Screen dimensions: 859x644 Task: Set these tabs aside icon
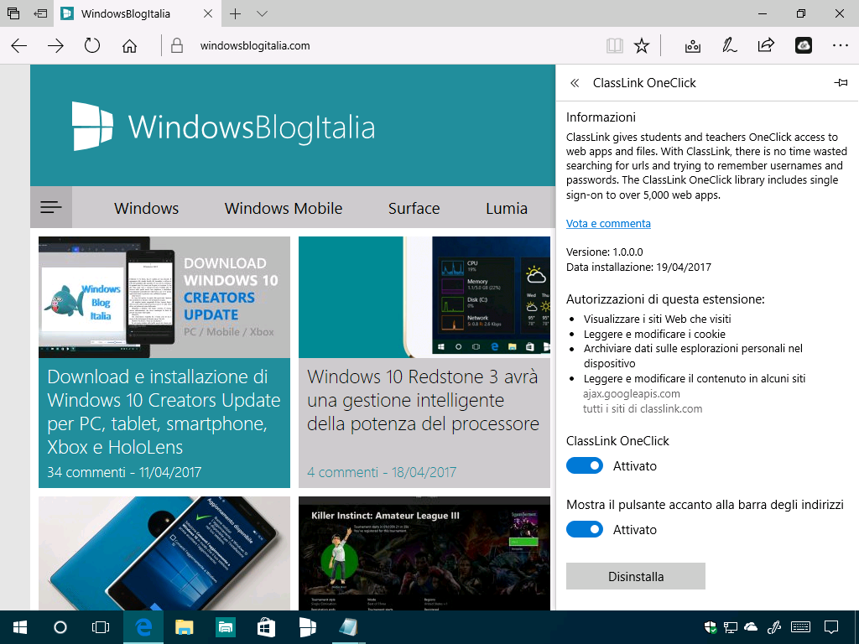click(40, 13)
